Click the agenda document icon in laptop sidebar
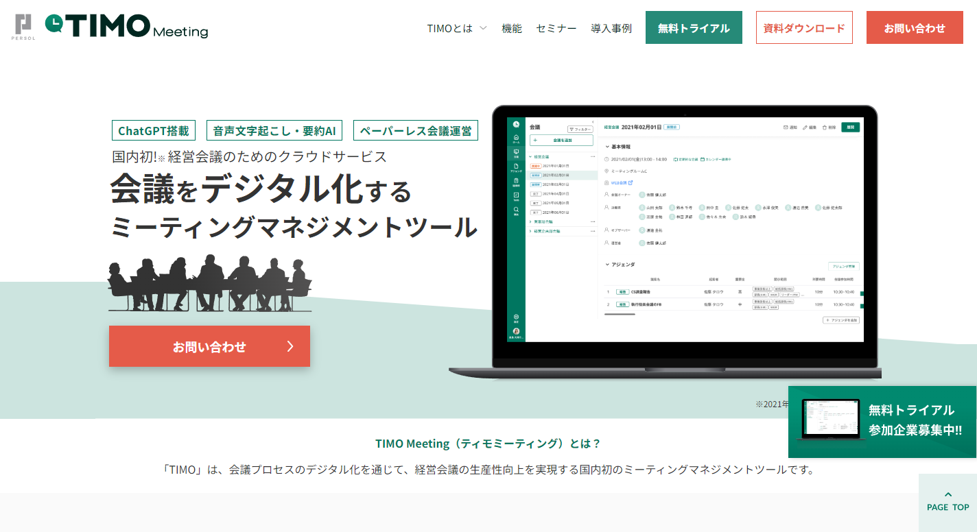The width and height of the screenshot is (977, 532). 516,167
